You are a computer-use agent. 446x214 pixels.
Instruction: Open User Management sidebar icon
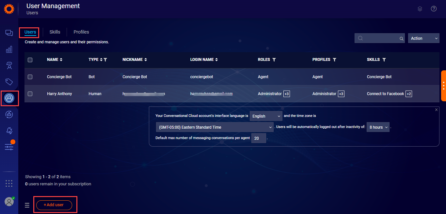coord(9,98)
